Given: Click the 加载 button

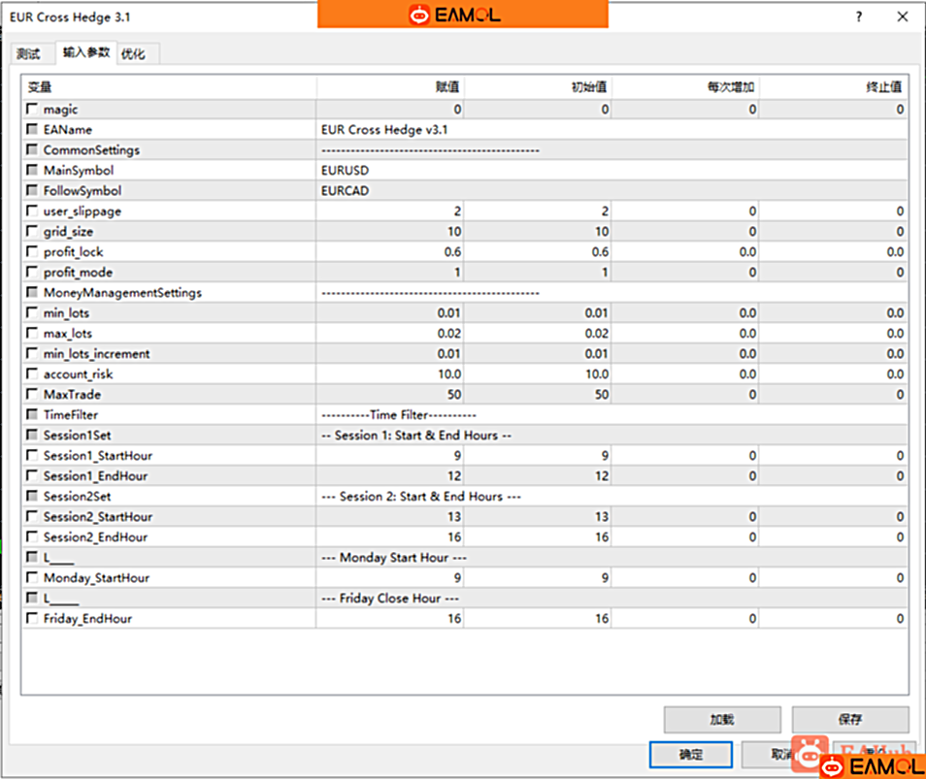Looking at the screenshot, I should [x=721, y=719].
